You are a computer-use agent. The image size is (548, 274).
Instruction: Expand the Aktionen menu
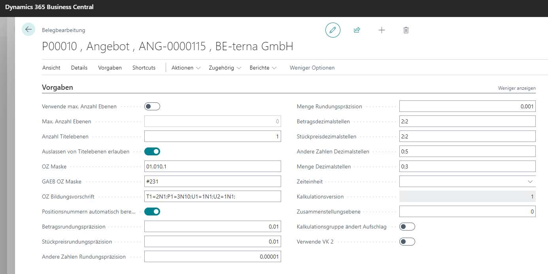[186, 68]
